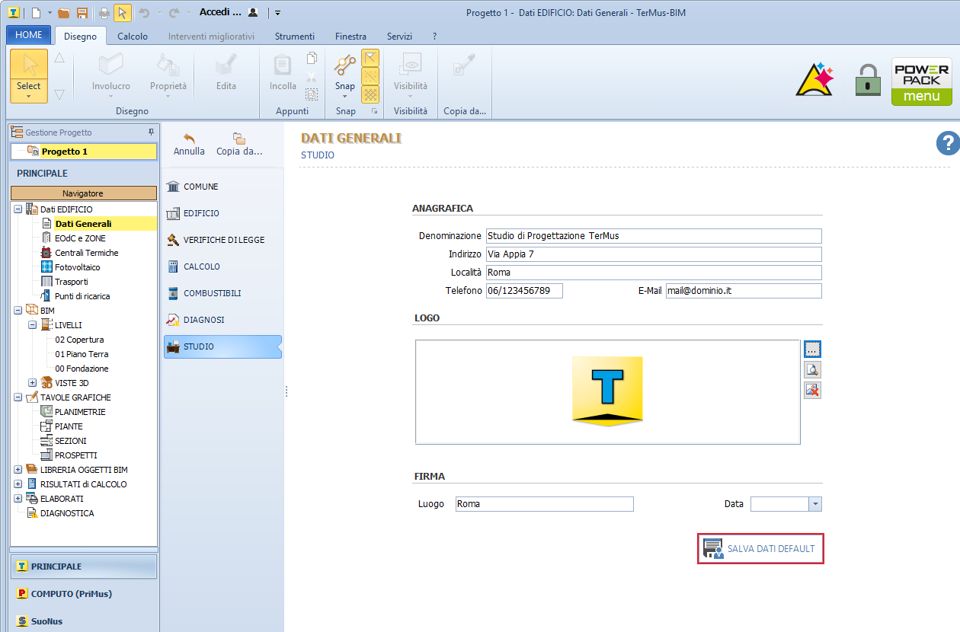Collapse the Dati EDIFICIO tree node

[18, 209]
